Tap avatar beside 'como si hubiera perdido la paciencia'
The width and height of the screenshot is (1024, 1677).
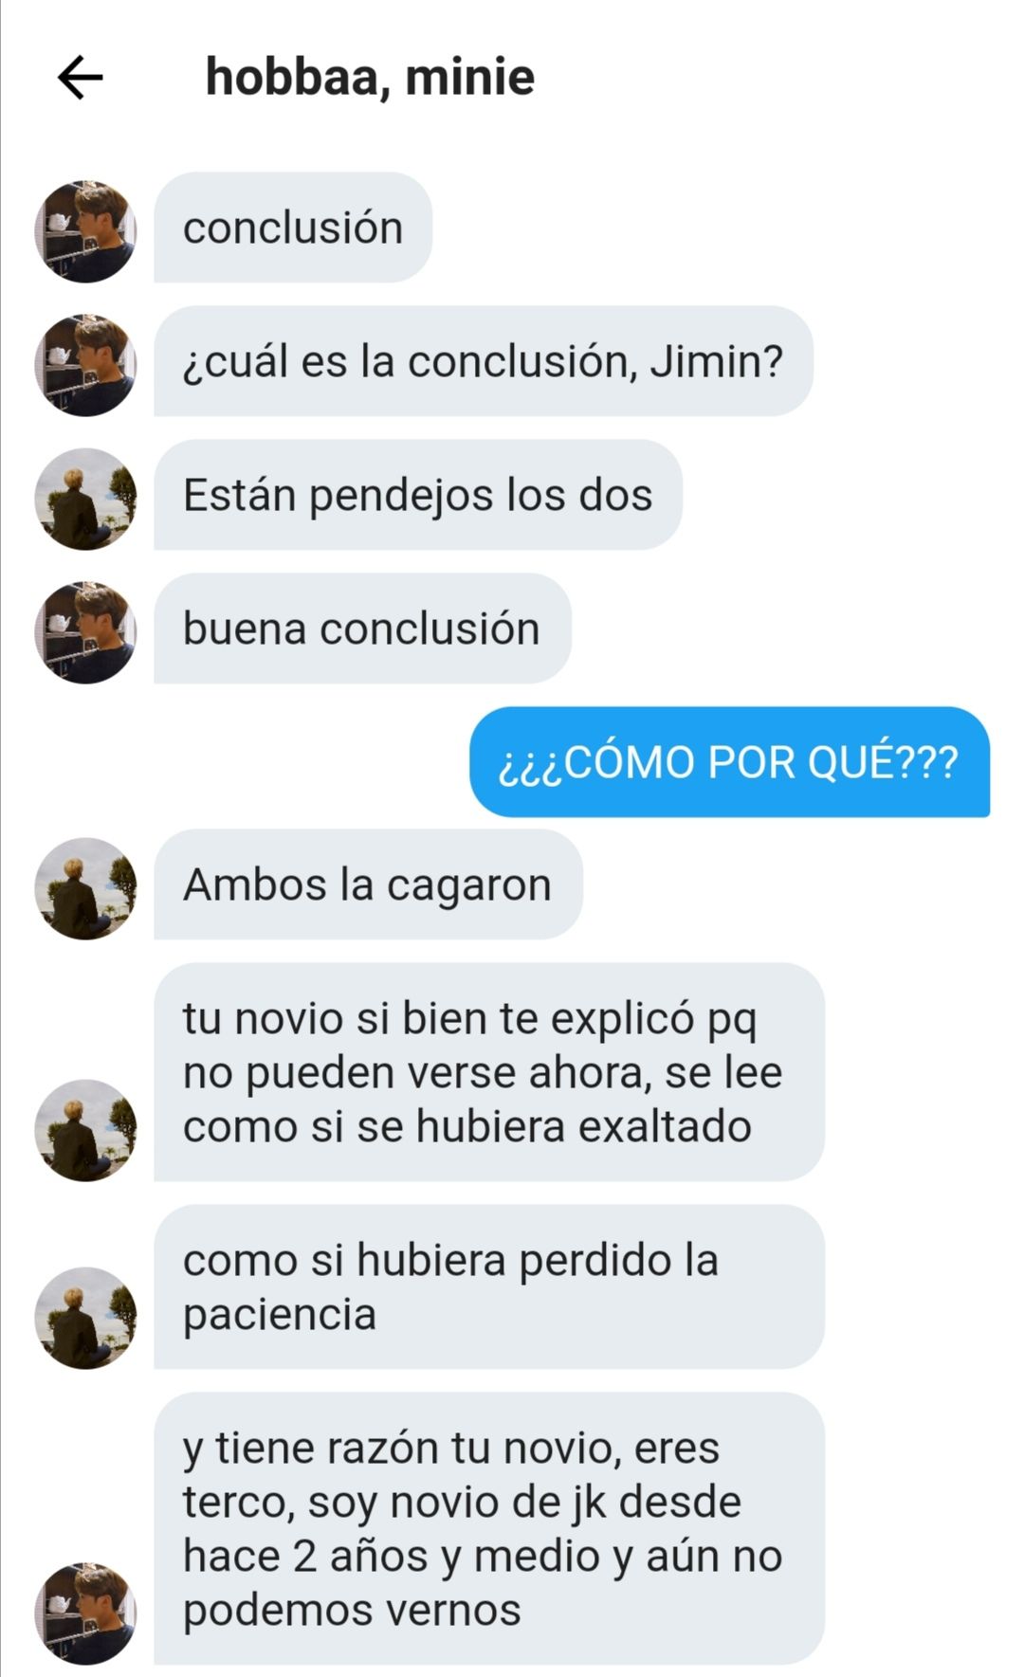coord(85,1318)
